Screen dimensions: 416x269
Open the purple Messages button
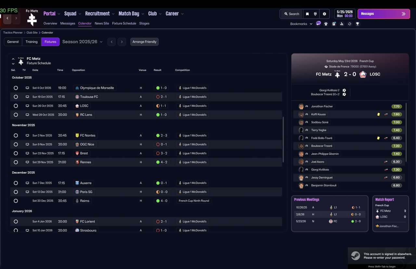[x=383, y=14]
